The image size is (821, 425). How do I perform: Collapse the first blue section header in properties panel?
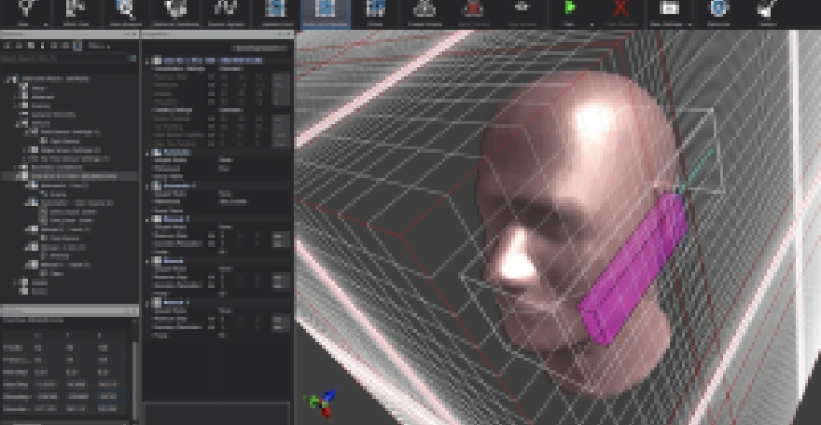tap(147, 62)
